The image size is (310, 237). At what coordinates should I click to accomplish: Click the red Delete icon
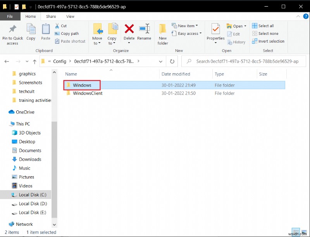tap(129, 29)
